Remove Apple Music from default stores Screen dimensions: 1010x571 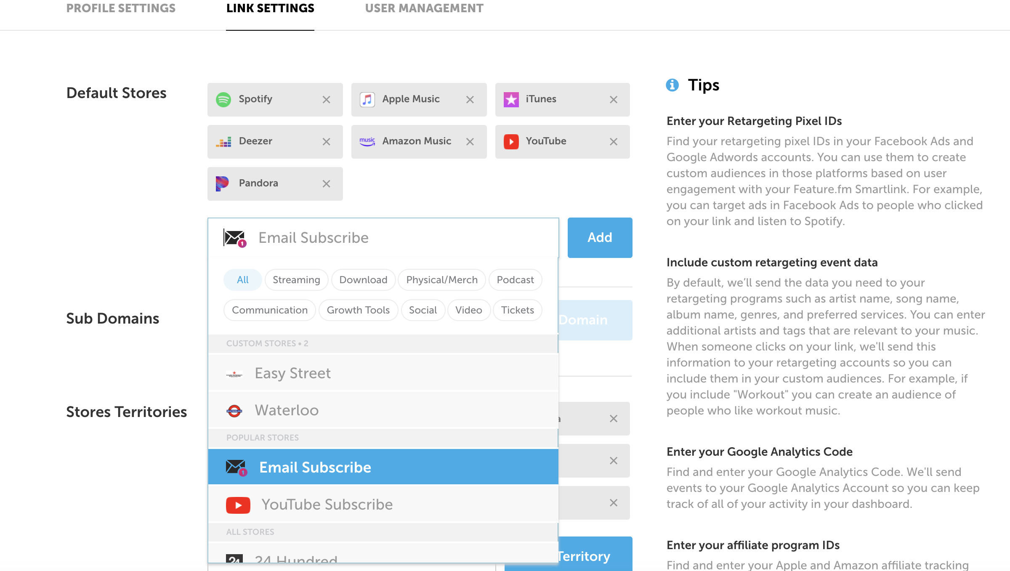click(470, 100)
